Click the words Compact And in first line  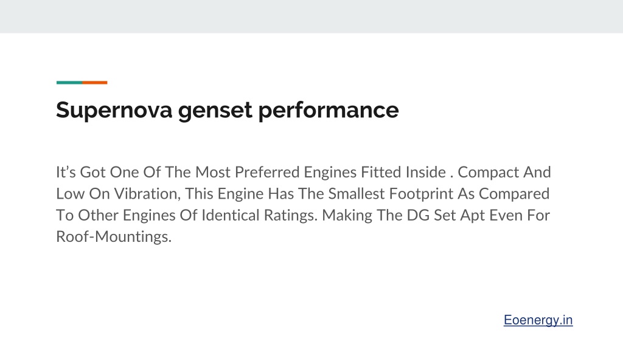[x=504, y=172]
